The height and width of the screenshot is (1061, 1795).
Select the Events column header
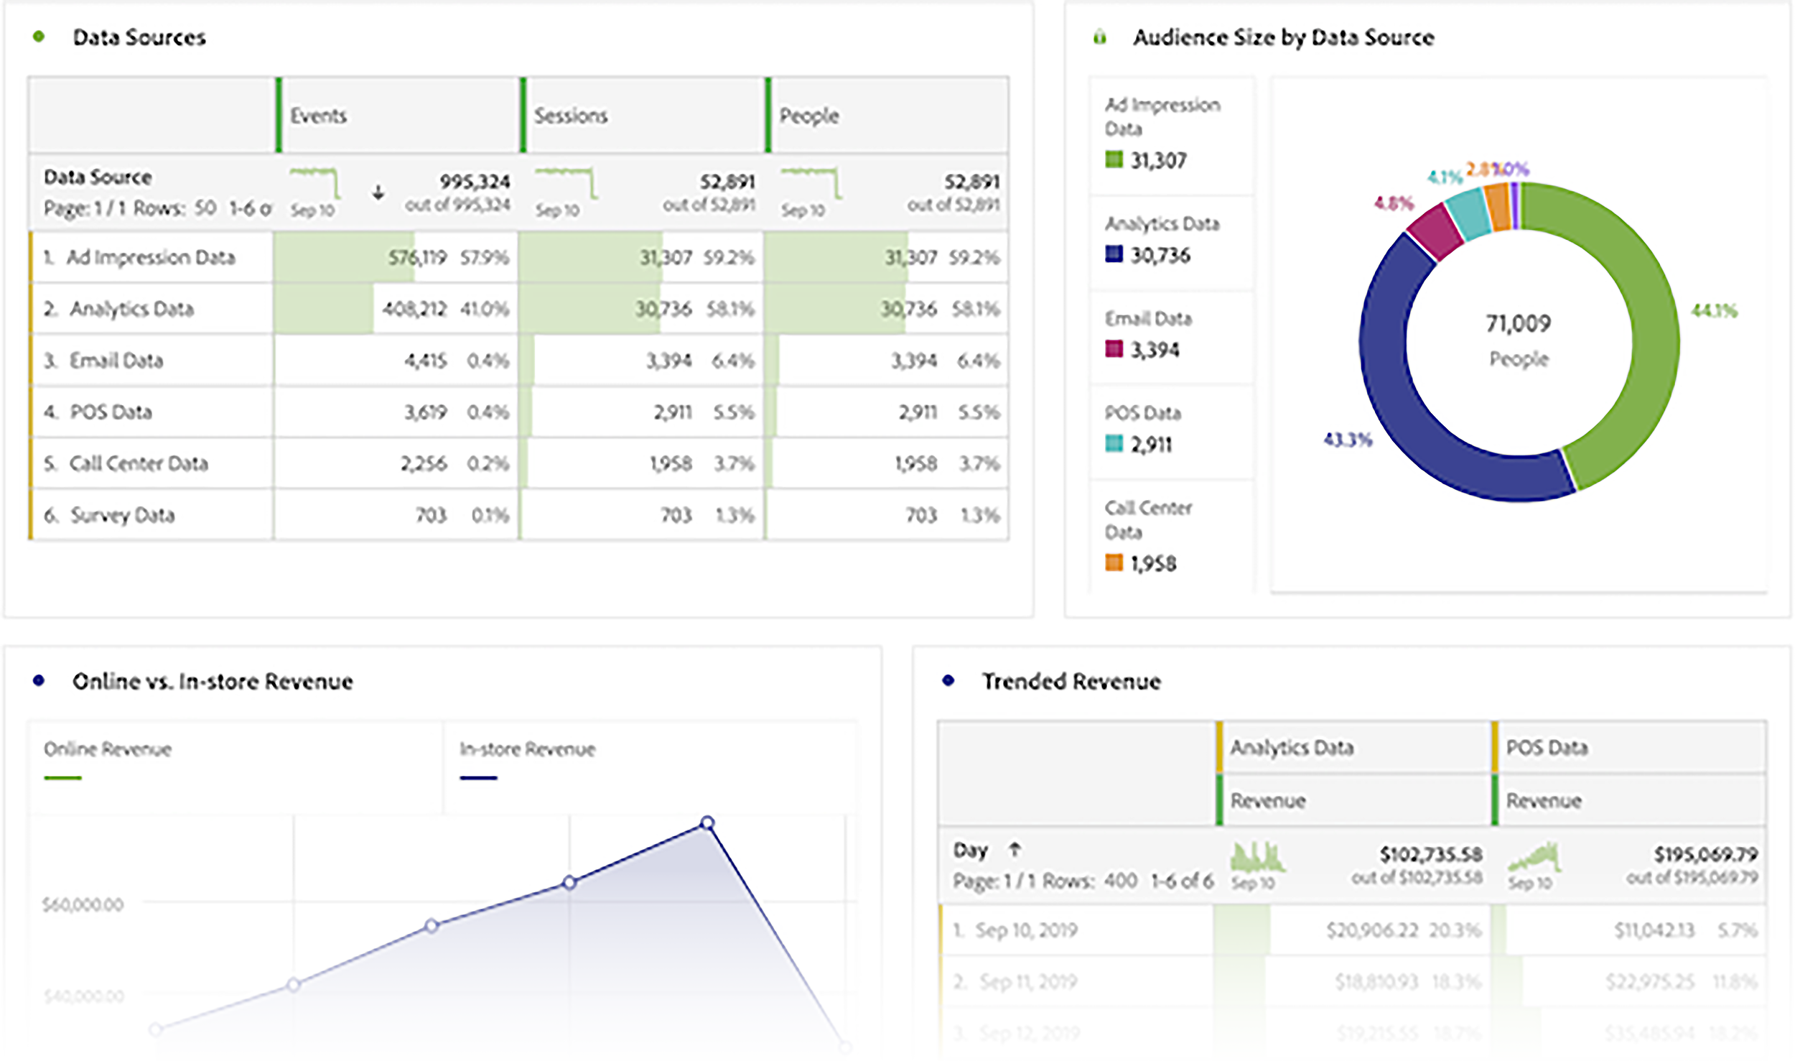click(x=320, y=115)
